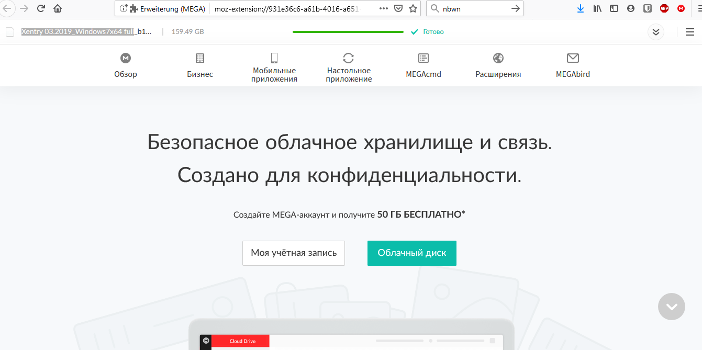Image resolution: width=702 pixels, height=350 pixels.
Task: Bookmark this page with the star
Action: pyautogui.click(x=413, y=8)
